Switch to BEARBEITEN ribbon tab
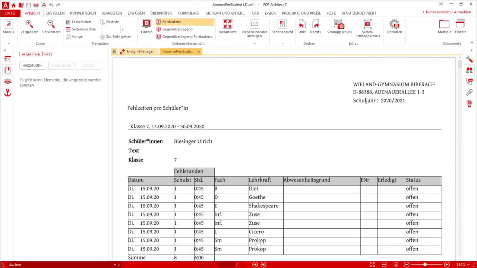The width and height of the screenshot is (477, 268). tap(112, 13)
